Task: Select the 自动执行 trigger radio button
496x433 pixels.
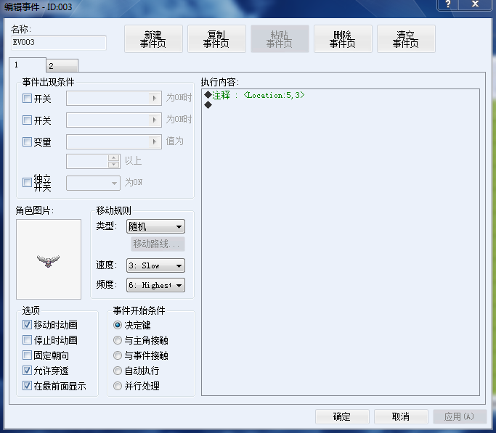Action: click(118, 371)
